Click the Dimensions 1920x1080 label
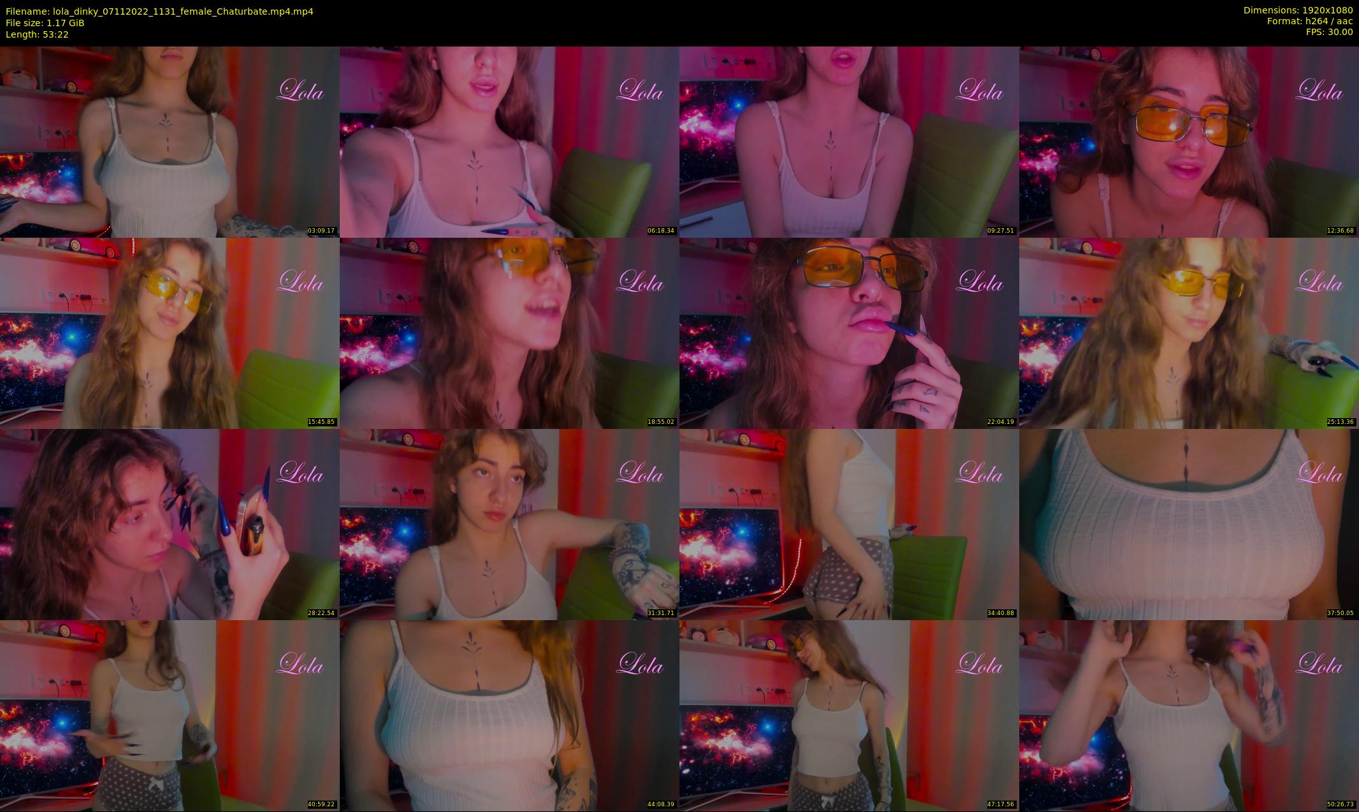 click(x=1298, y=10)
